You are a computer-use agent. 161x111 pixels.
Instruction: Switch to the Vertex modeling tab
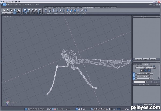(70, 8)
